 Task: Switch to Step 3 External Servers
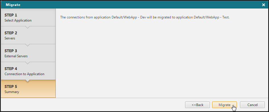point(28,53)
